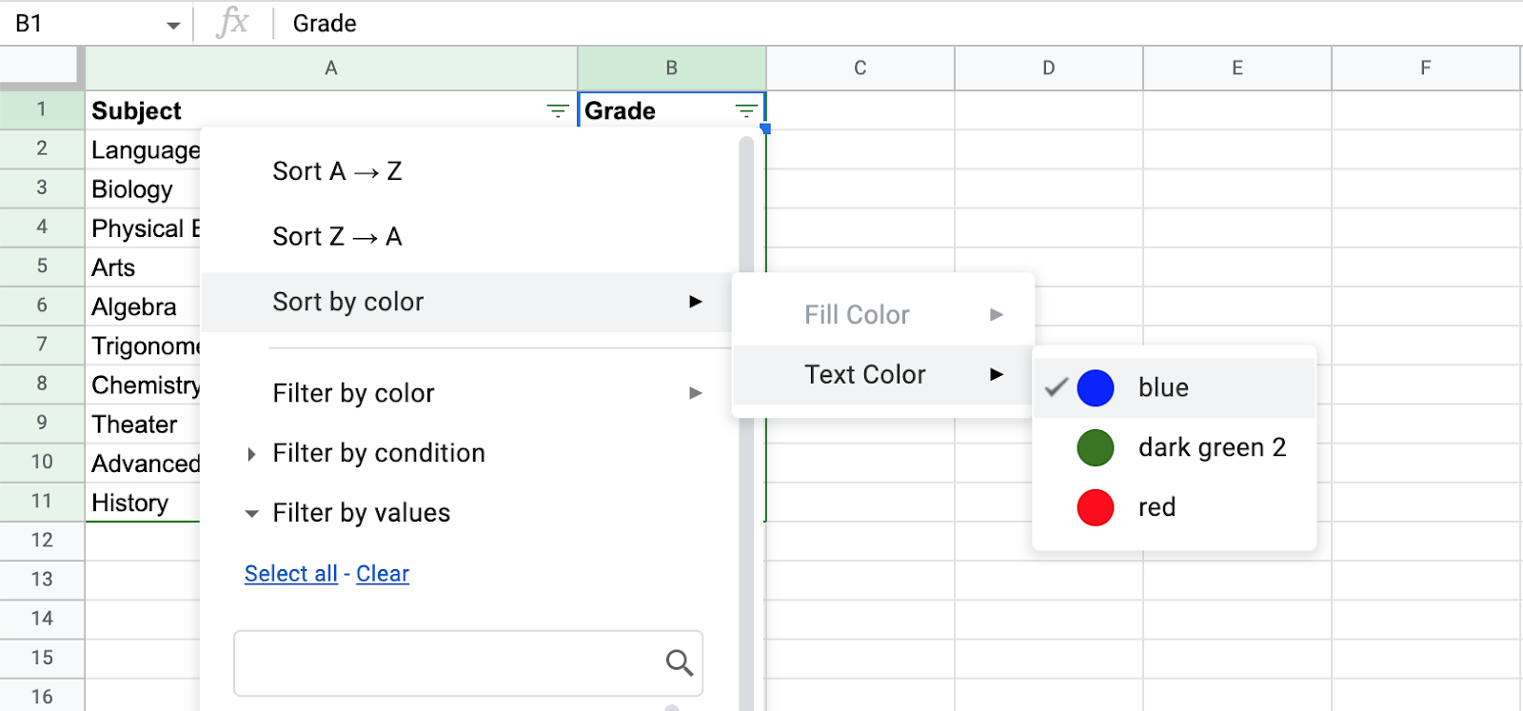The height and width of the screenshot is (711, 1523).
Task: Click the fx formula icon
Action: [232, 23]
